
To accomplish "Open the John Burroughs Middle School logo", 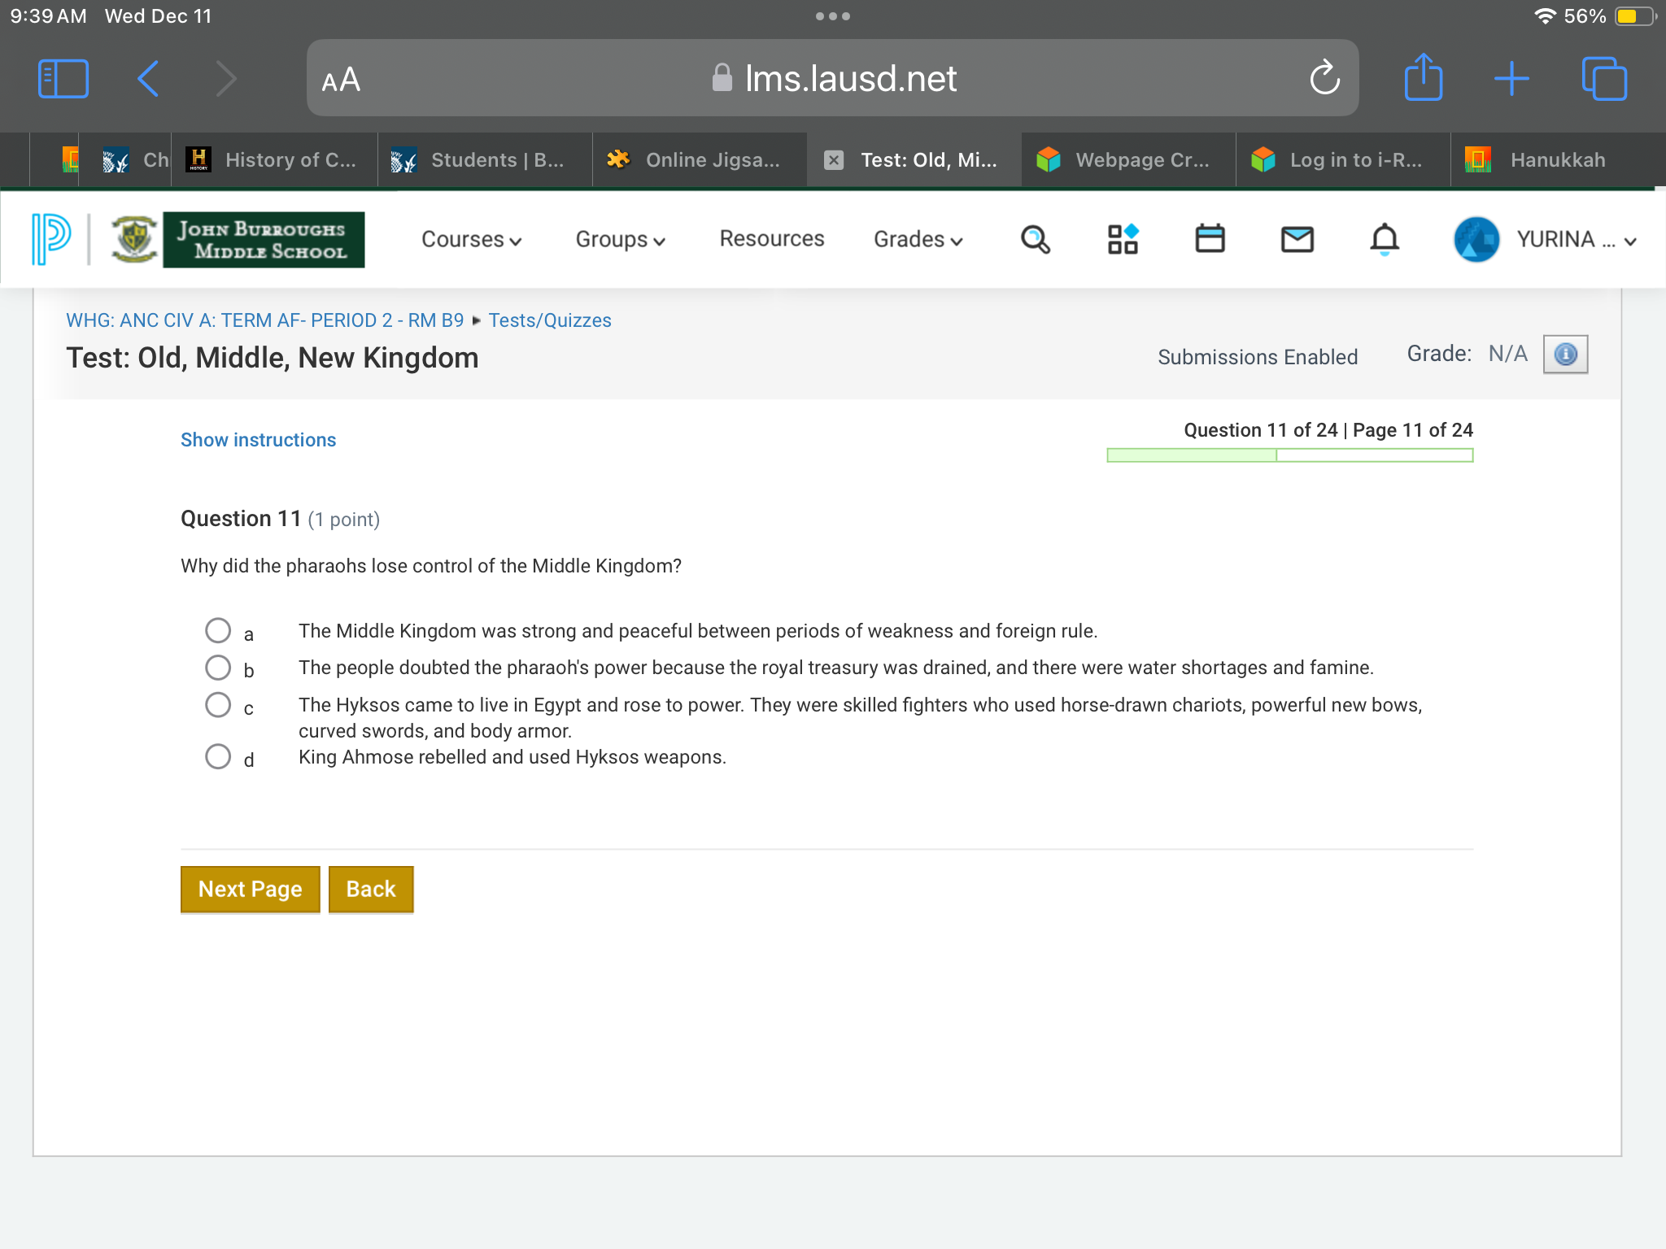I will pos(238,239).
